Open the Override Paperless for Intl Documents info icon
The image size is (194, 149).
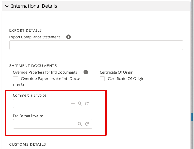(86, 72)
